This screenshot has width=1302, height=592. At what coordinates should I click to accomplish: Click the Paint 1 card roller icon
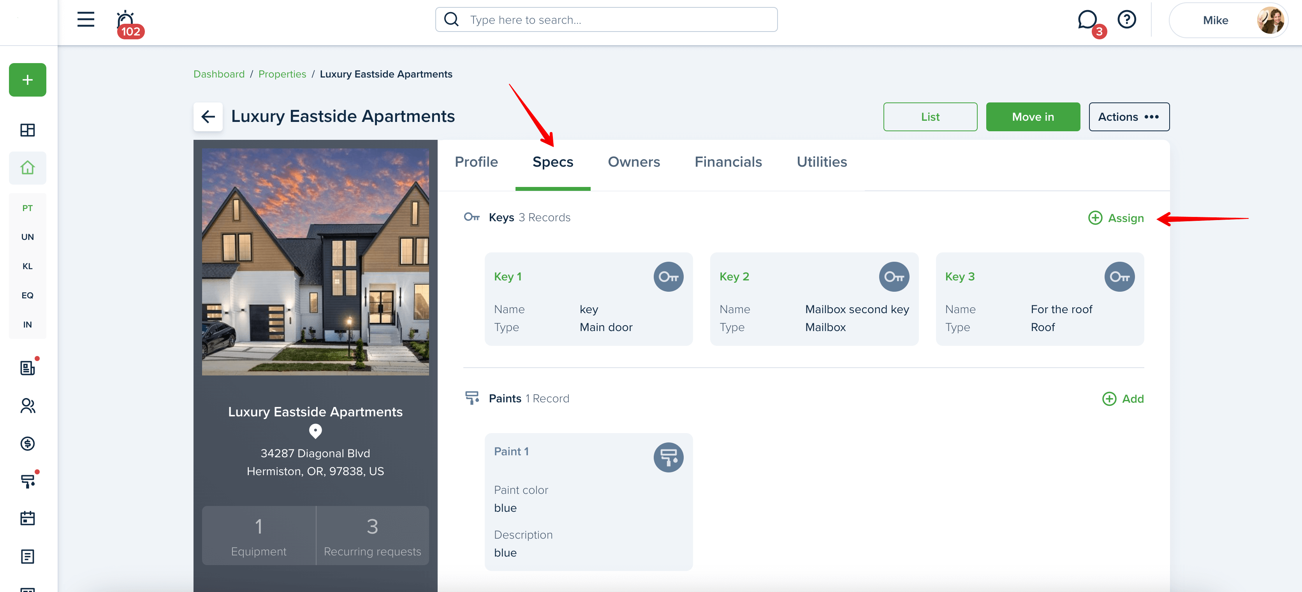[668, 458]
